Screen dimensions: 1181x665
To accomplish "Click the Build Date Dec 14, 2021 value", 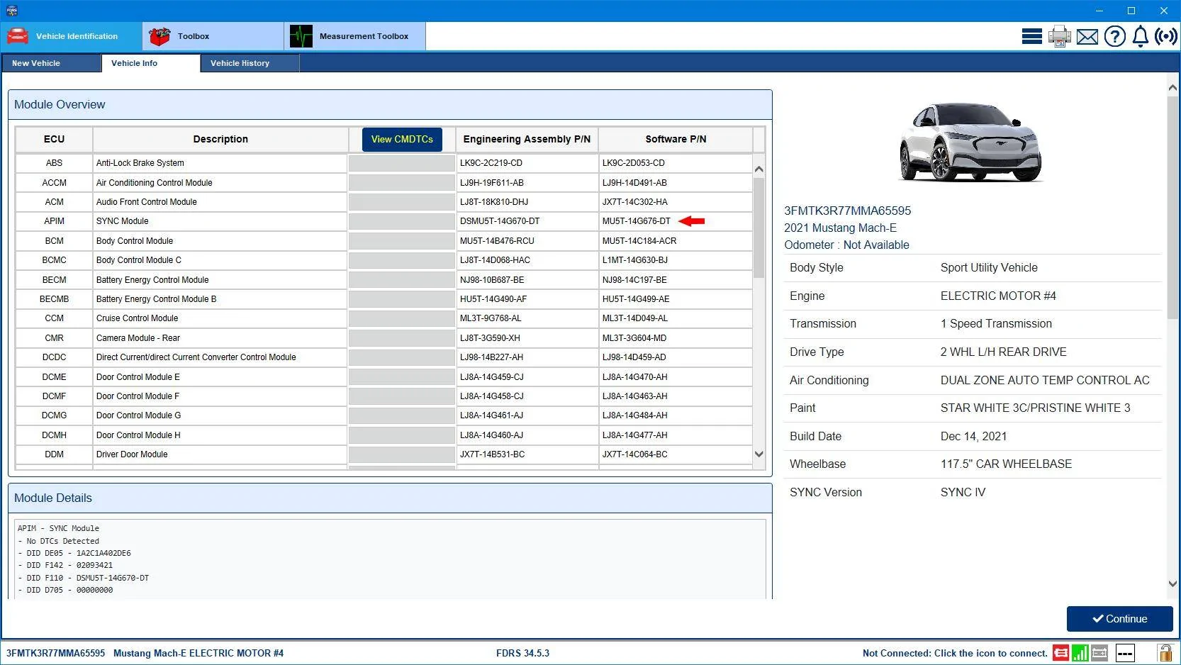I will (973, 436).
